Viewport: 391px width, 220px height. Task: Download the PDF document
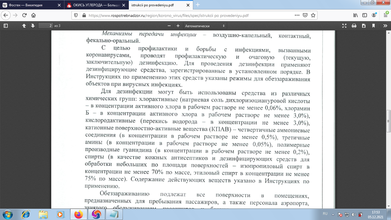(364, 25)
